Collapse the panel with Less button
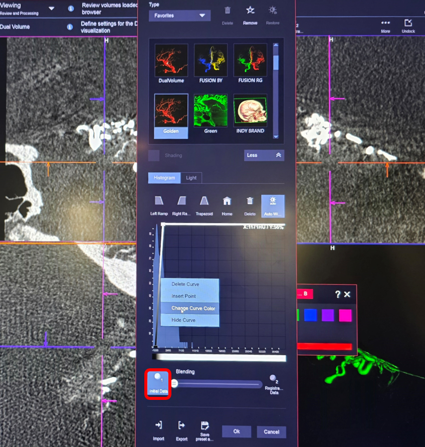Image resolution: width=425 pixels, height=447 pixels. click(264, 155)
